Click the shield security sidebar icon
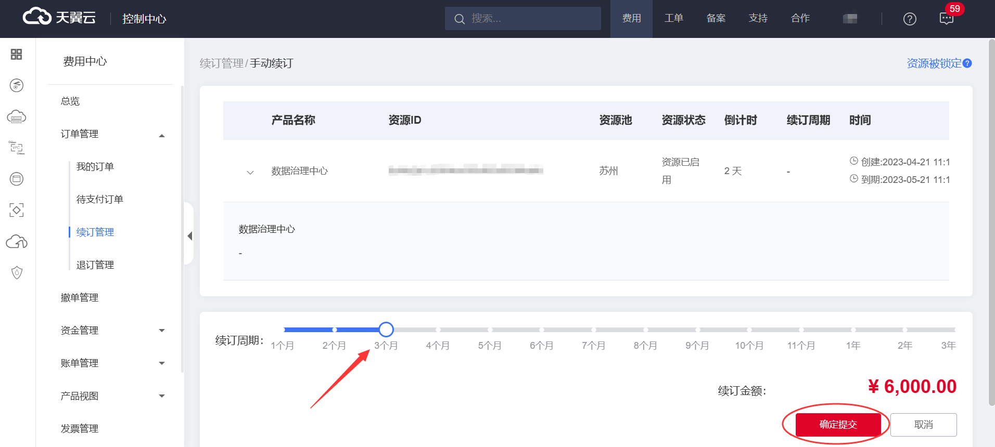995x447 pixels. point(17,273)
